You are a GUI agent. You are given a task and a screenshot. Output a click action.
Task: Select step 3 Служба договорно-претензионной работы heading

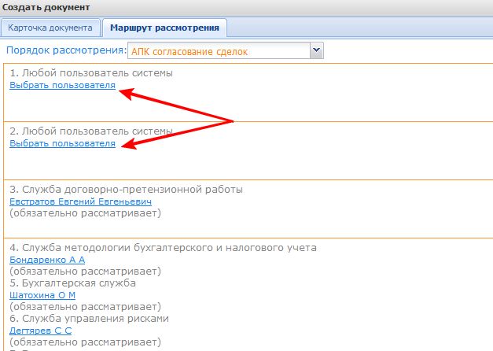click(x=127, y=190)
